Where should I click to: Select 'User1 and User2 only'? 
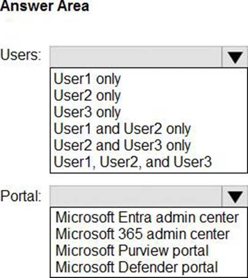pyautogui.click(x=122, y=129)
